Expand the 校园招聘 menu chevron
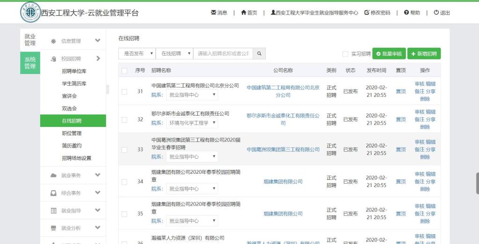479x244 pixels. (98, 58)
